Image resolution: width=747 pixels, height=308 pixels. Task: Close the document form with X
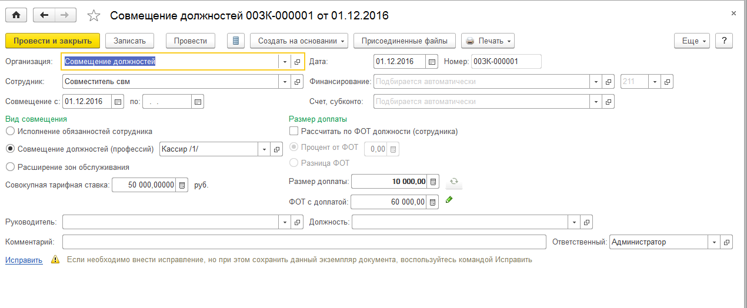click(733, 13)
